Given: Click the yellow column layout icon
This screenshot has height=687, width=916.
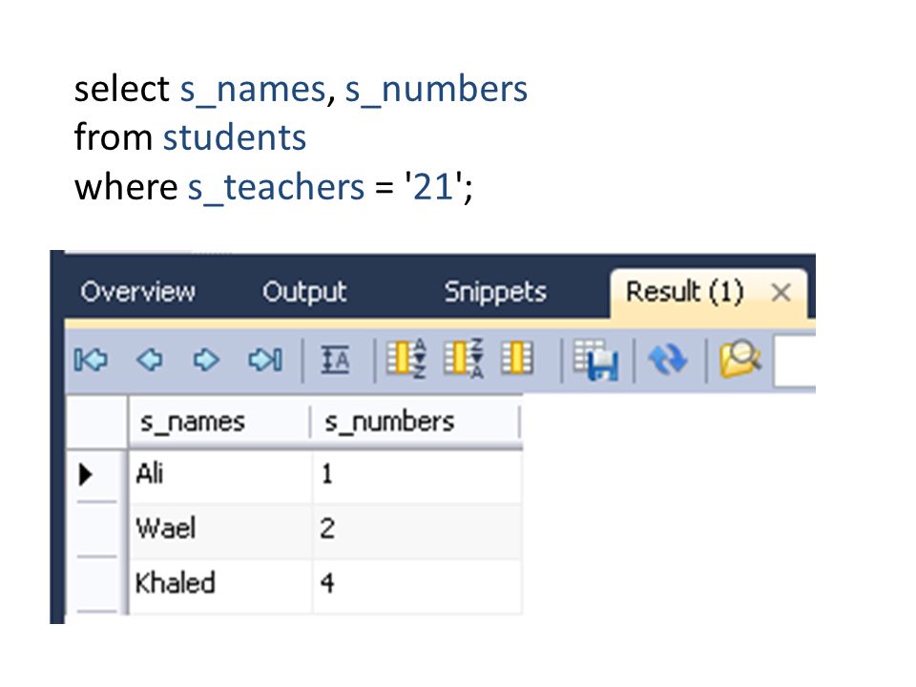Looking at the screenshot, I should tap(517, 358).
